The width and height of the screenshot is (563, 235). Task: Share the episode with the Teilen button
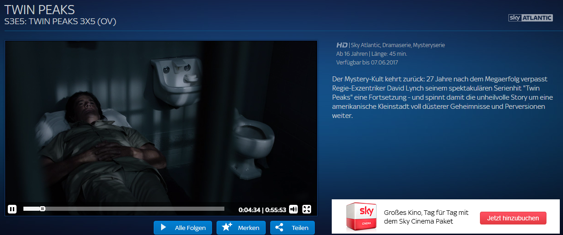[x=292, y=228]
